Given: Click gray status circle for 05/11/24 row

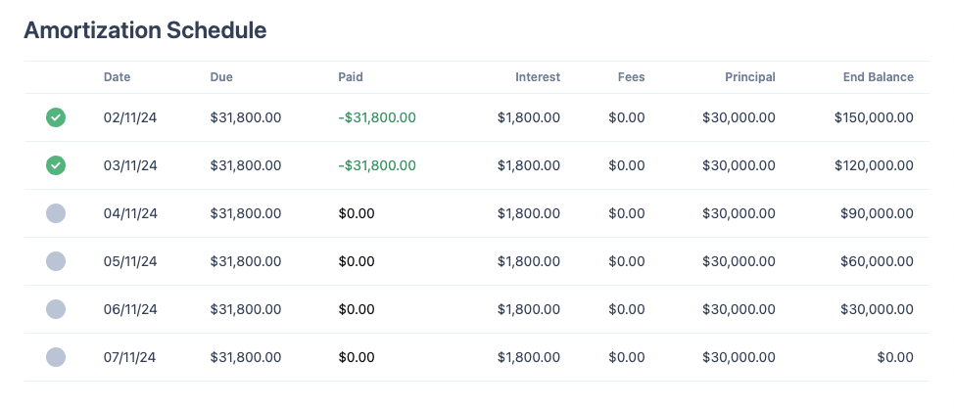Looking at the screenshot, I should (56, 261).
